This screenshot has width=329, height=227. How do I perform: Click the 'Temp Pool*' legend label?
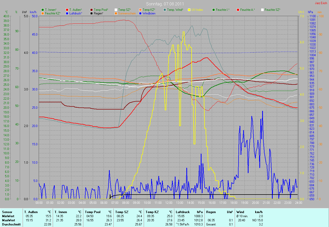coord(101,10)
